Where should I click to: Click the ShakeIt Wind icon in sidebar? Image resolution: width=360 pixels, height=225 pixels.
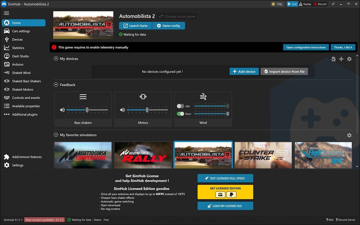[7, 73]
